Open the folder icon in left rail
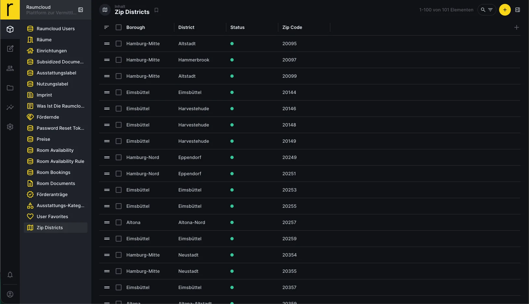 tap(10, 88)
